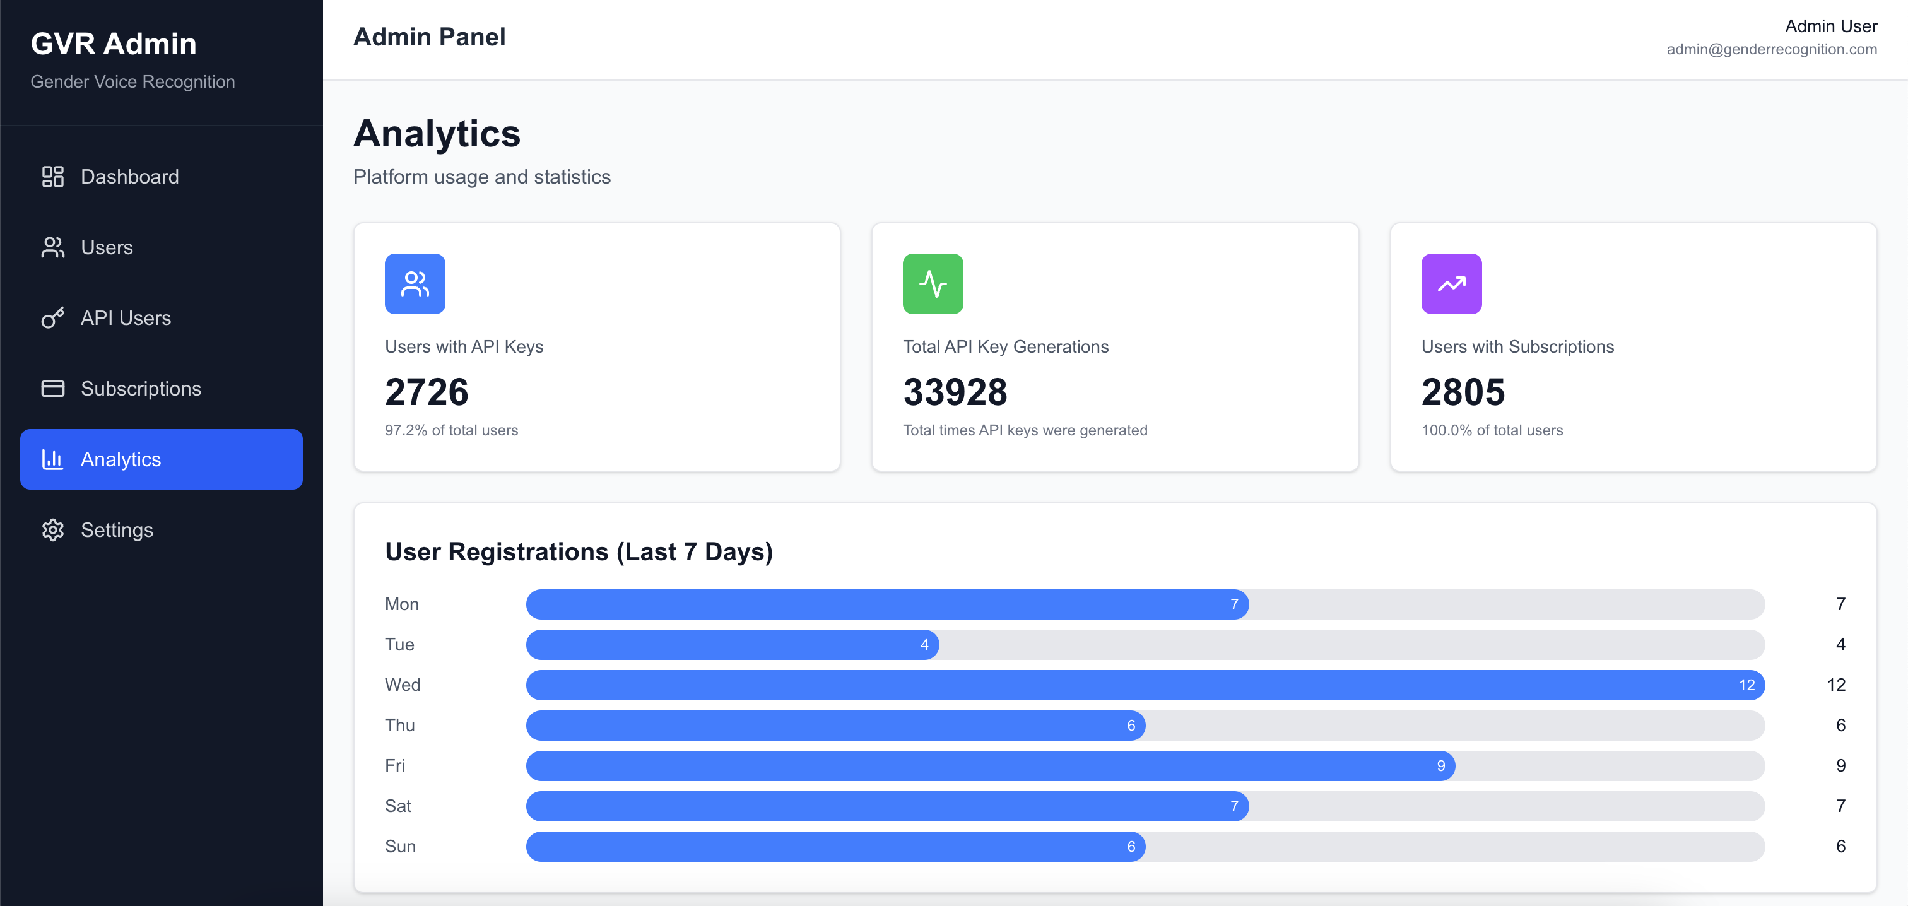Click the API Users key icon
The height and width of the screenshot is (906, 1908).
tap(52, 318)
